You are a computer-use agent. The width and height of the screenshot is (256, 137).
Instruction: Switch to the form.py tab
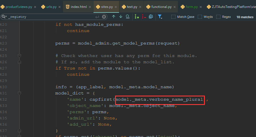(192, 7)
